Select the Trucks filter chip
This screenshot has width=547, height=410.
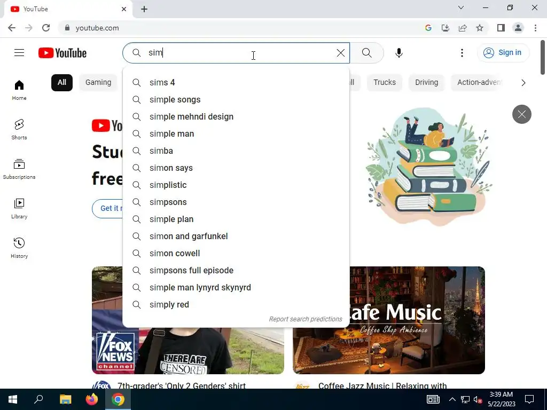(x=385, y=83)
